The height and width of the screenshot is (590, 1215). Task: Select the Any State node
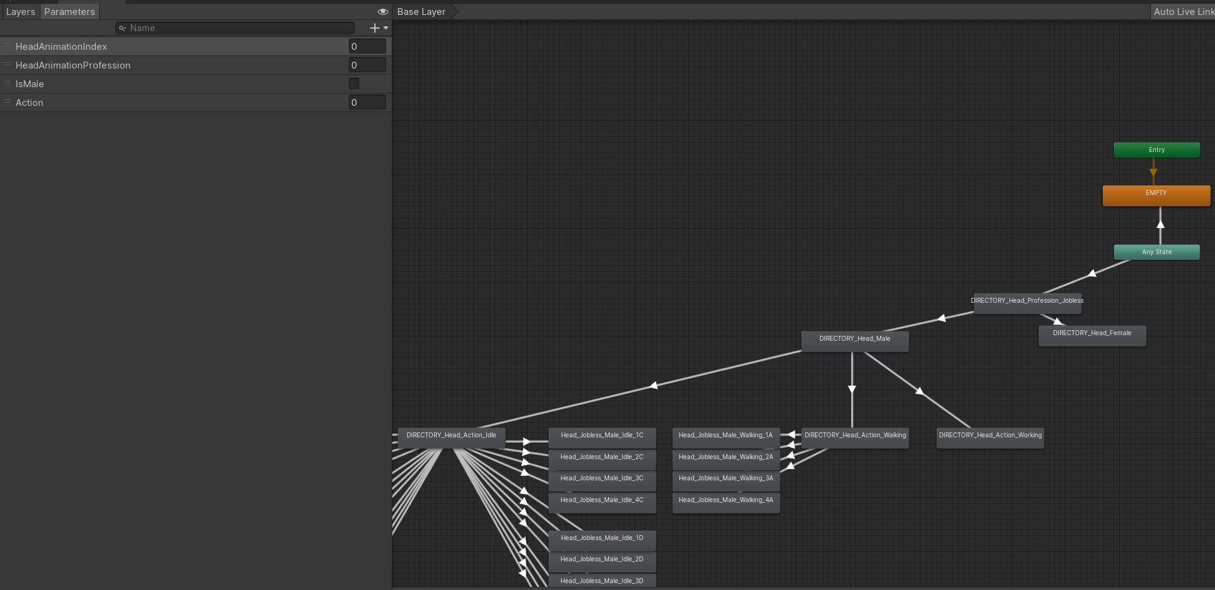tap(1156, 252)
